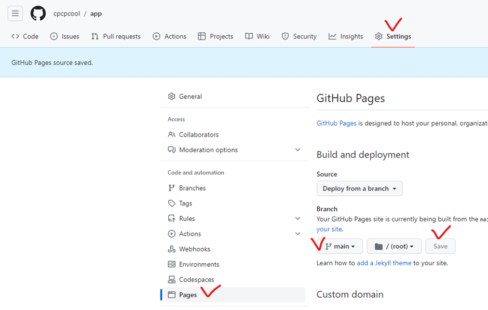Open the app repository link
This screenshot has height=310, width=488.
point(96,14)
